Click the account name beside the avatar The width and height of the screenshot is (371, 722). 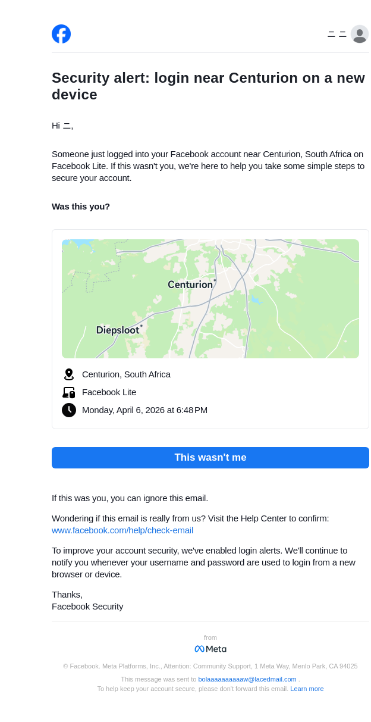coord(337,35)
